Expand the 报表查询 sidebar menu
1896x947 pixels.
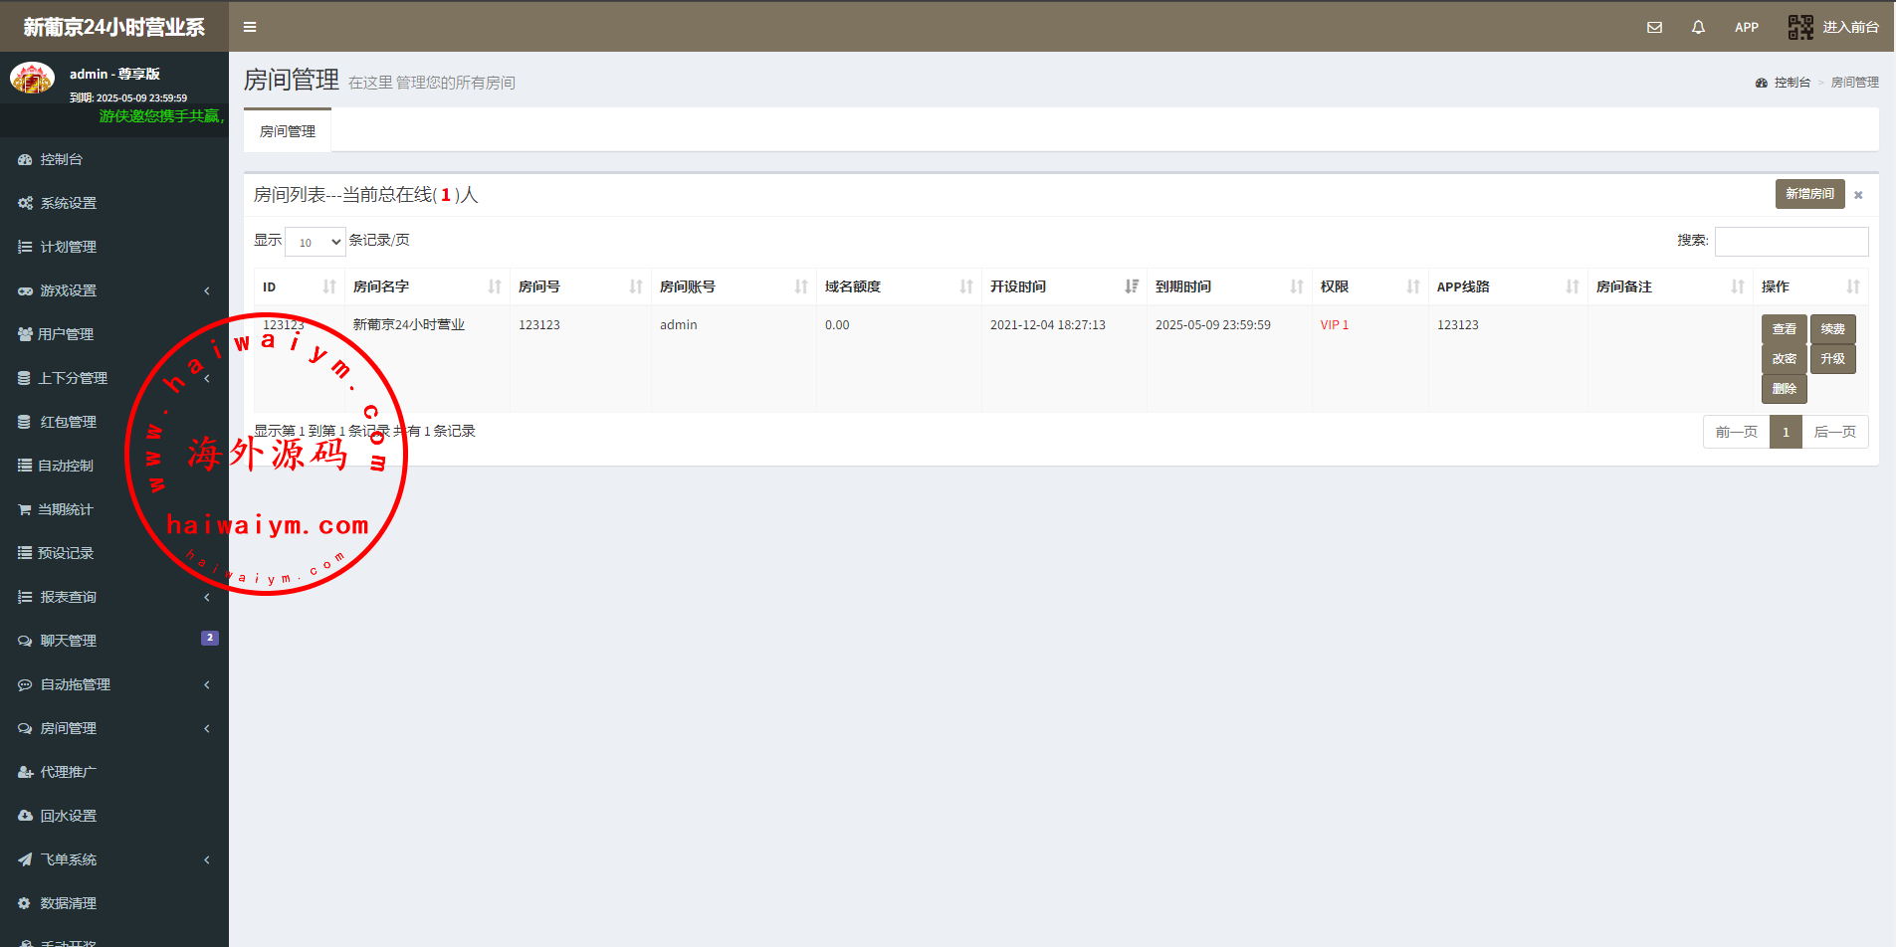point(114,597)
